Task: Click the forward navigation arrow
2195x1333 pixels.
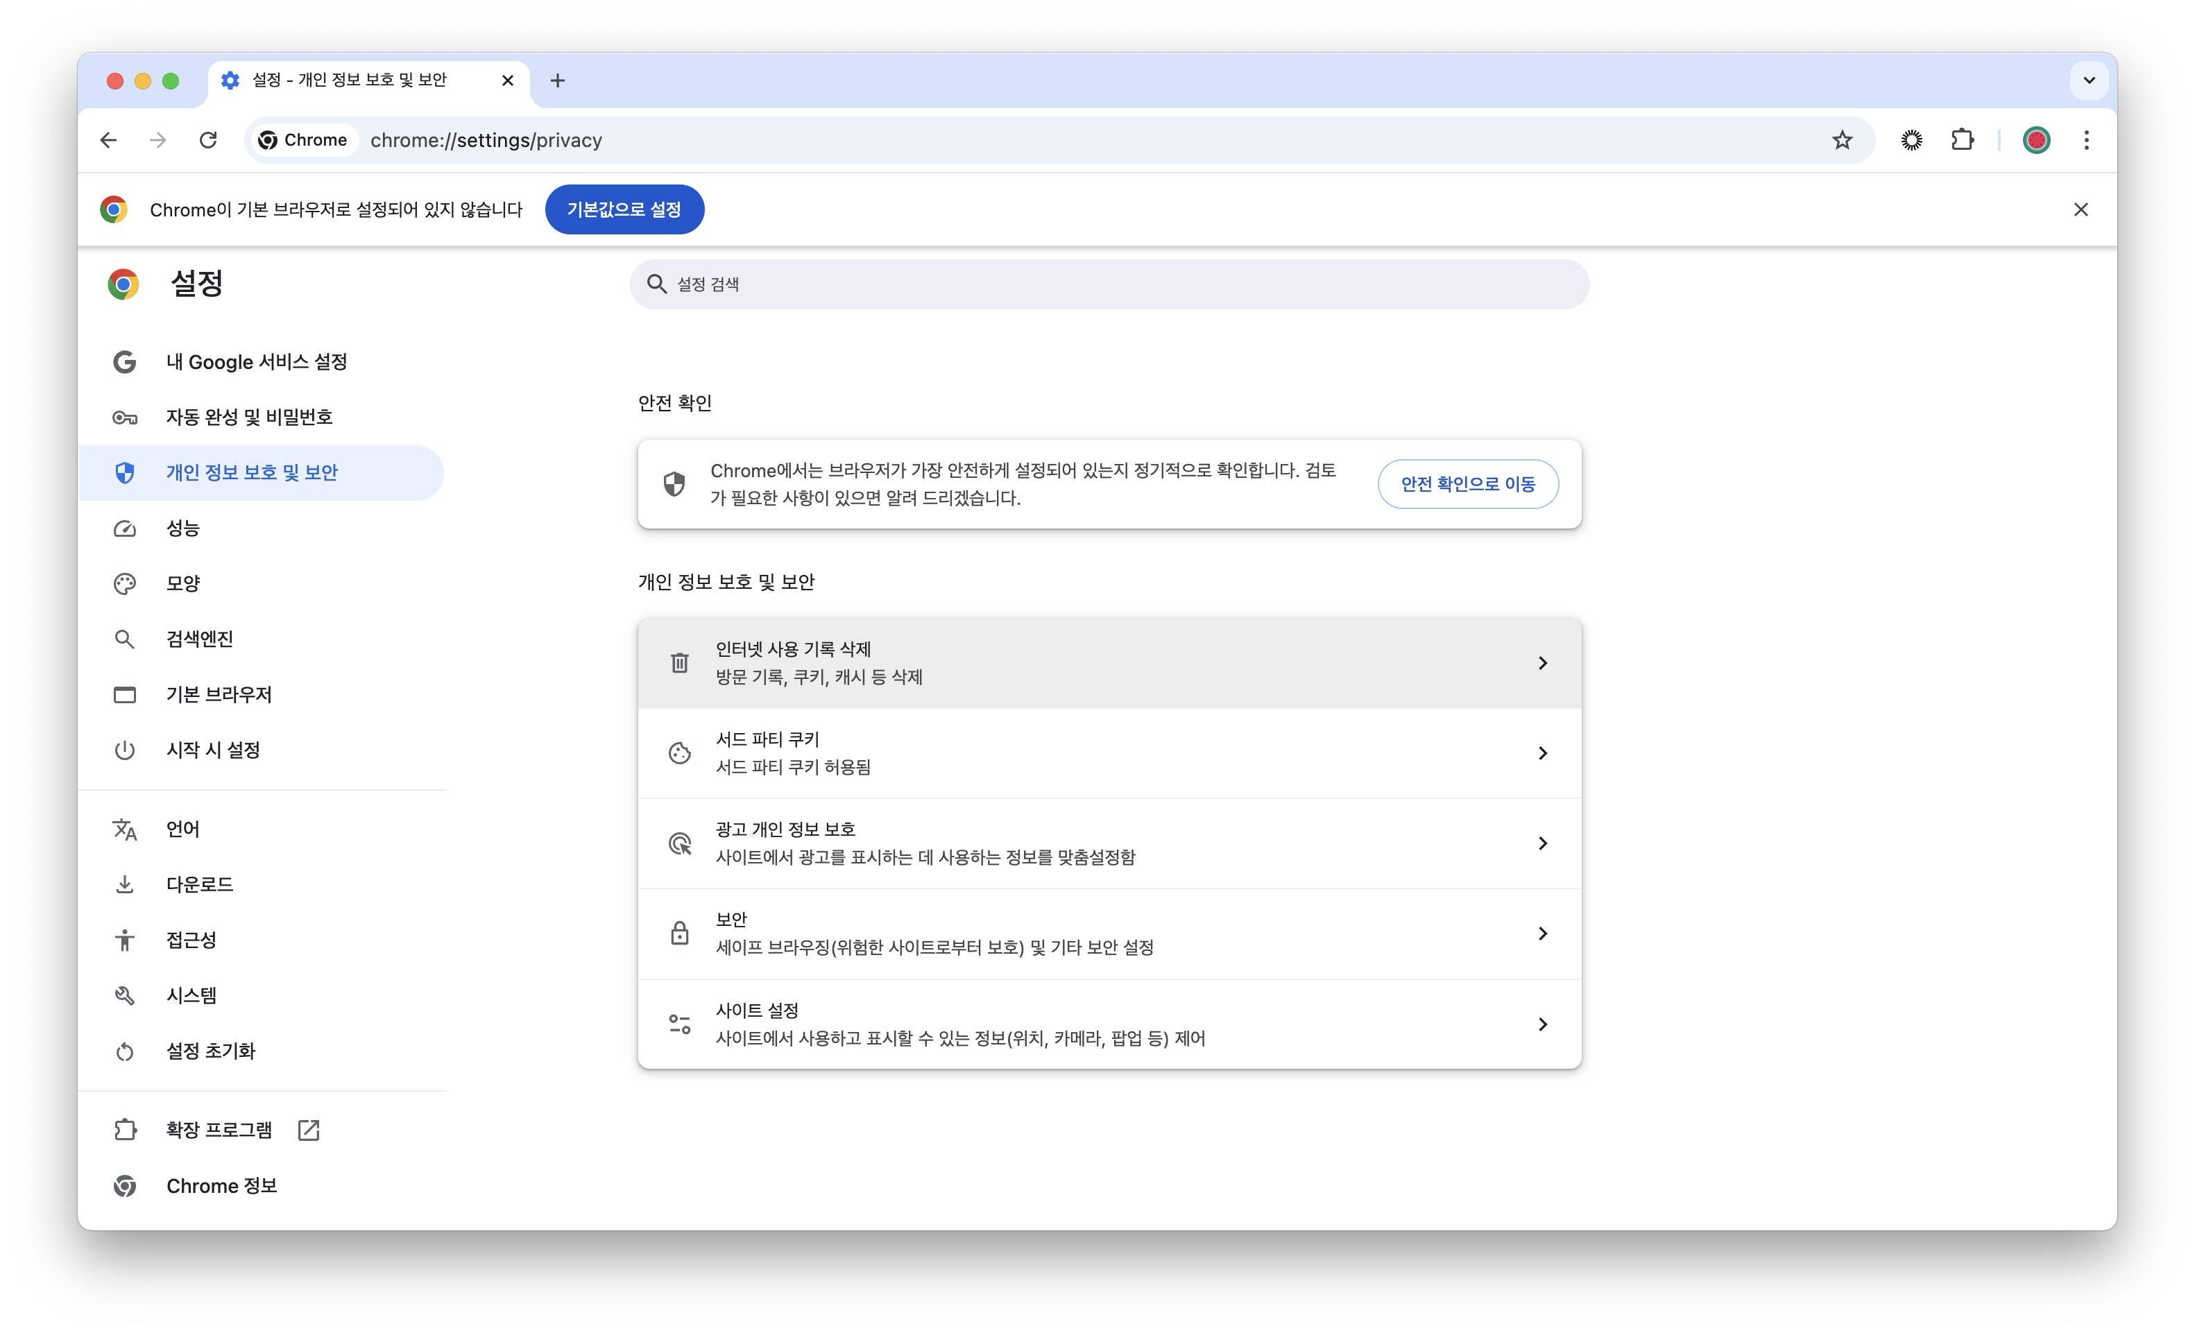Action: [x=157, y=140]
